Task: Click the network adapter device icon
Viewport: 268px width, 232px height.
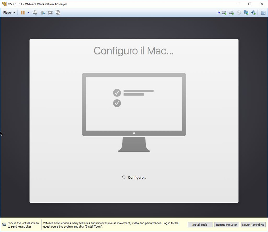Action: pos(246,13)
